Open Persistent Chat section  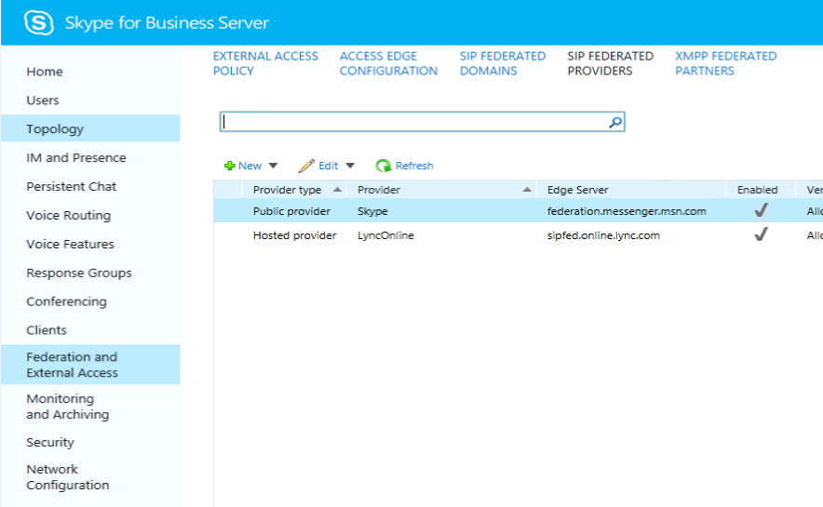click(72, 187)
